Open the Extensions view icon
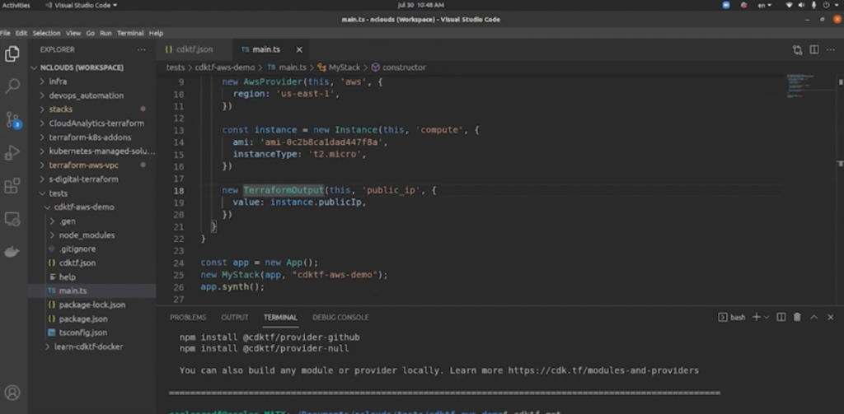844x414 pixels. (12, 186)
